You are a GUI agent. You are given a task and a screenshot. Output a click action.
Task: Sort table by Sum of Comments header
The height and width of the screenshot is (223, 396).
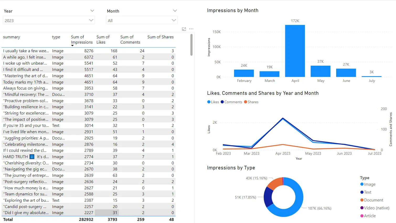130,40
